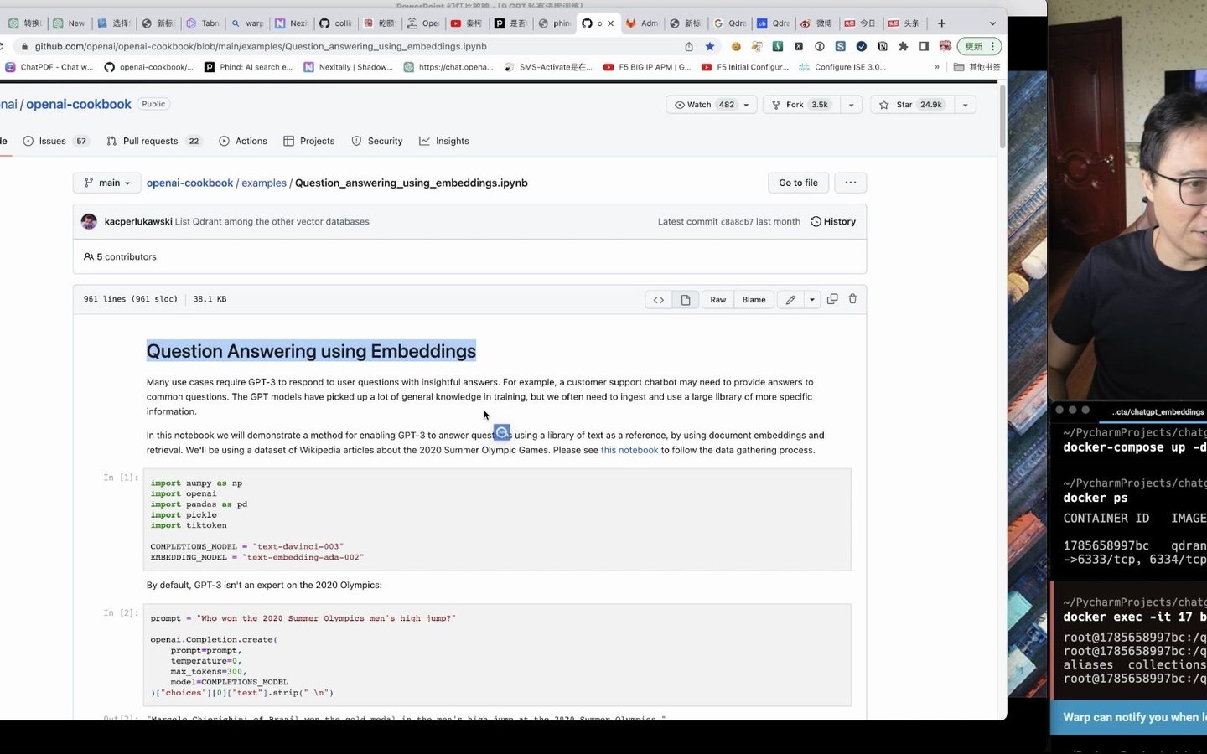The height and width of the screenshot is (754, 1207).
Task: Open the F5 BIG IP APM bookmark
Action: (x=647, y=67)
